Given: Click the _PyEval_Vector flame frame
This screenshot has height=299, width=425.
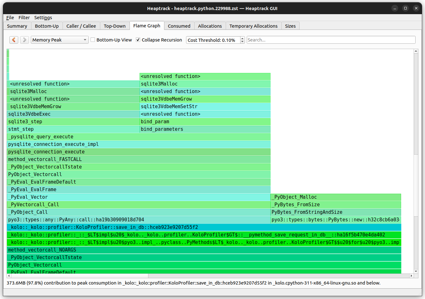Looking at the screenshot, I should click(139, 197).
